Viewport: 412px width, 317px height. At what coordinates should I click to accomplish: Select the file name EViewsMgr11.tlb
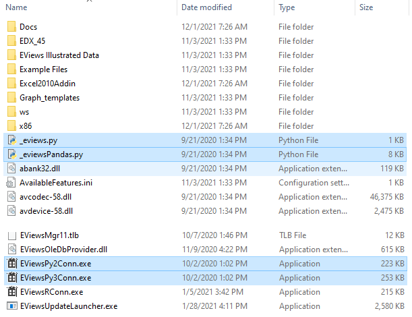(x=49, y=235)
